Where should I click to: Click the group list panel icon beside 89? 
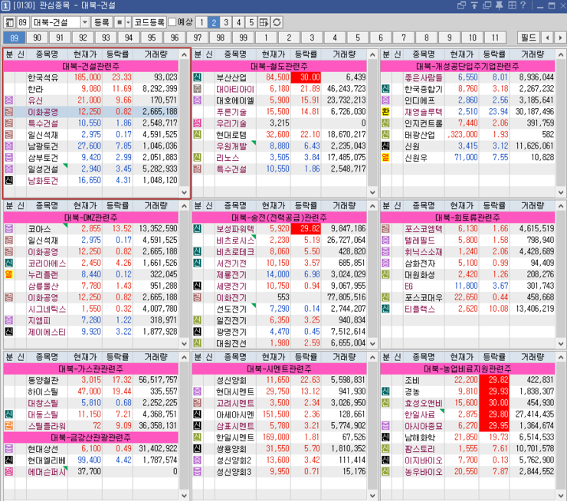[x=10, y=22]
